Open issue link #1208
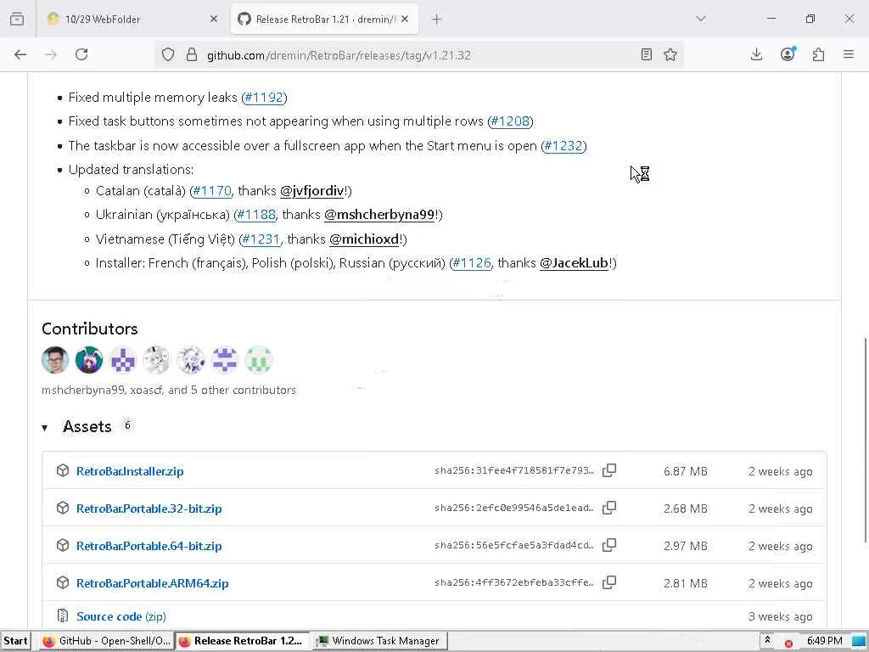 pyautogui.click(x=510, y=121)
